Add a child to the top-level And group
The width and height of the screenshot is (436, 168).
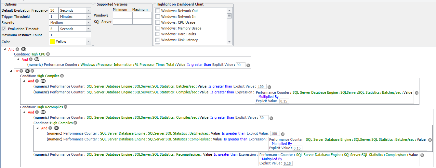[18, 49]
